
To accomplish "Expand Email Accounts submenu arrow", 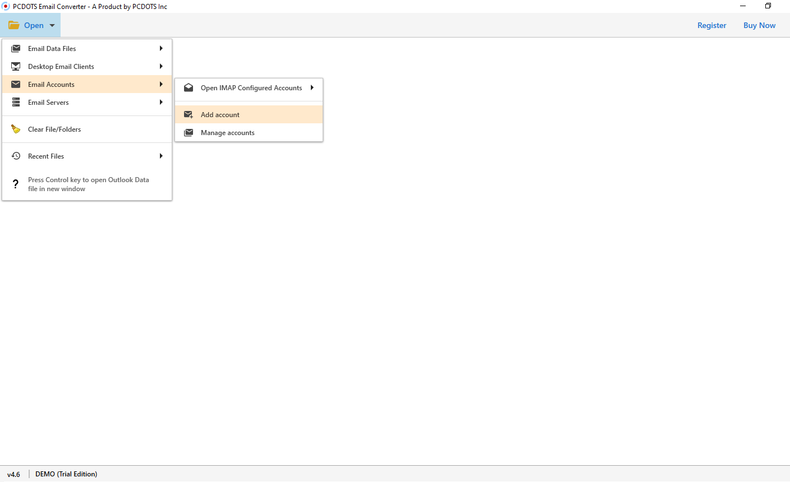I will 161,85.
